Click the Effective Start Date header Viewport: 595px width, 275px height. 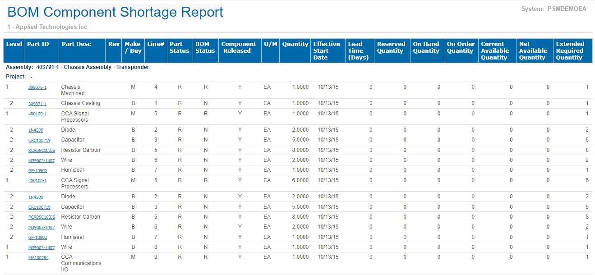327,50
